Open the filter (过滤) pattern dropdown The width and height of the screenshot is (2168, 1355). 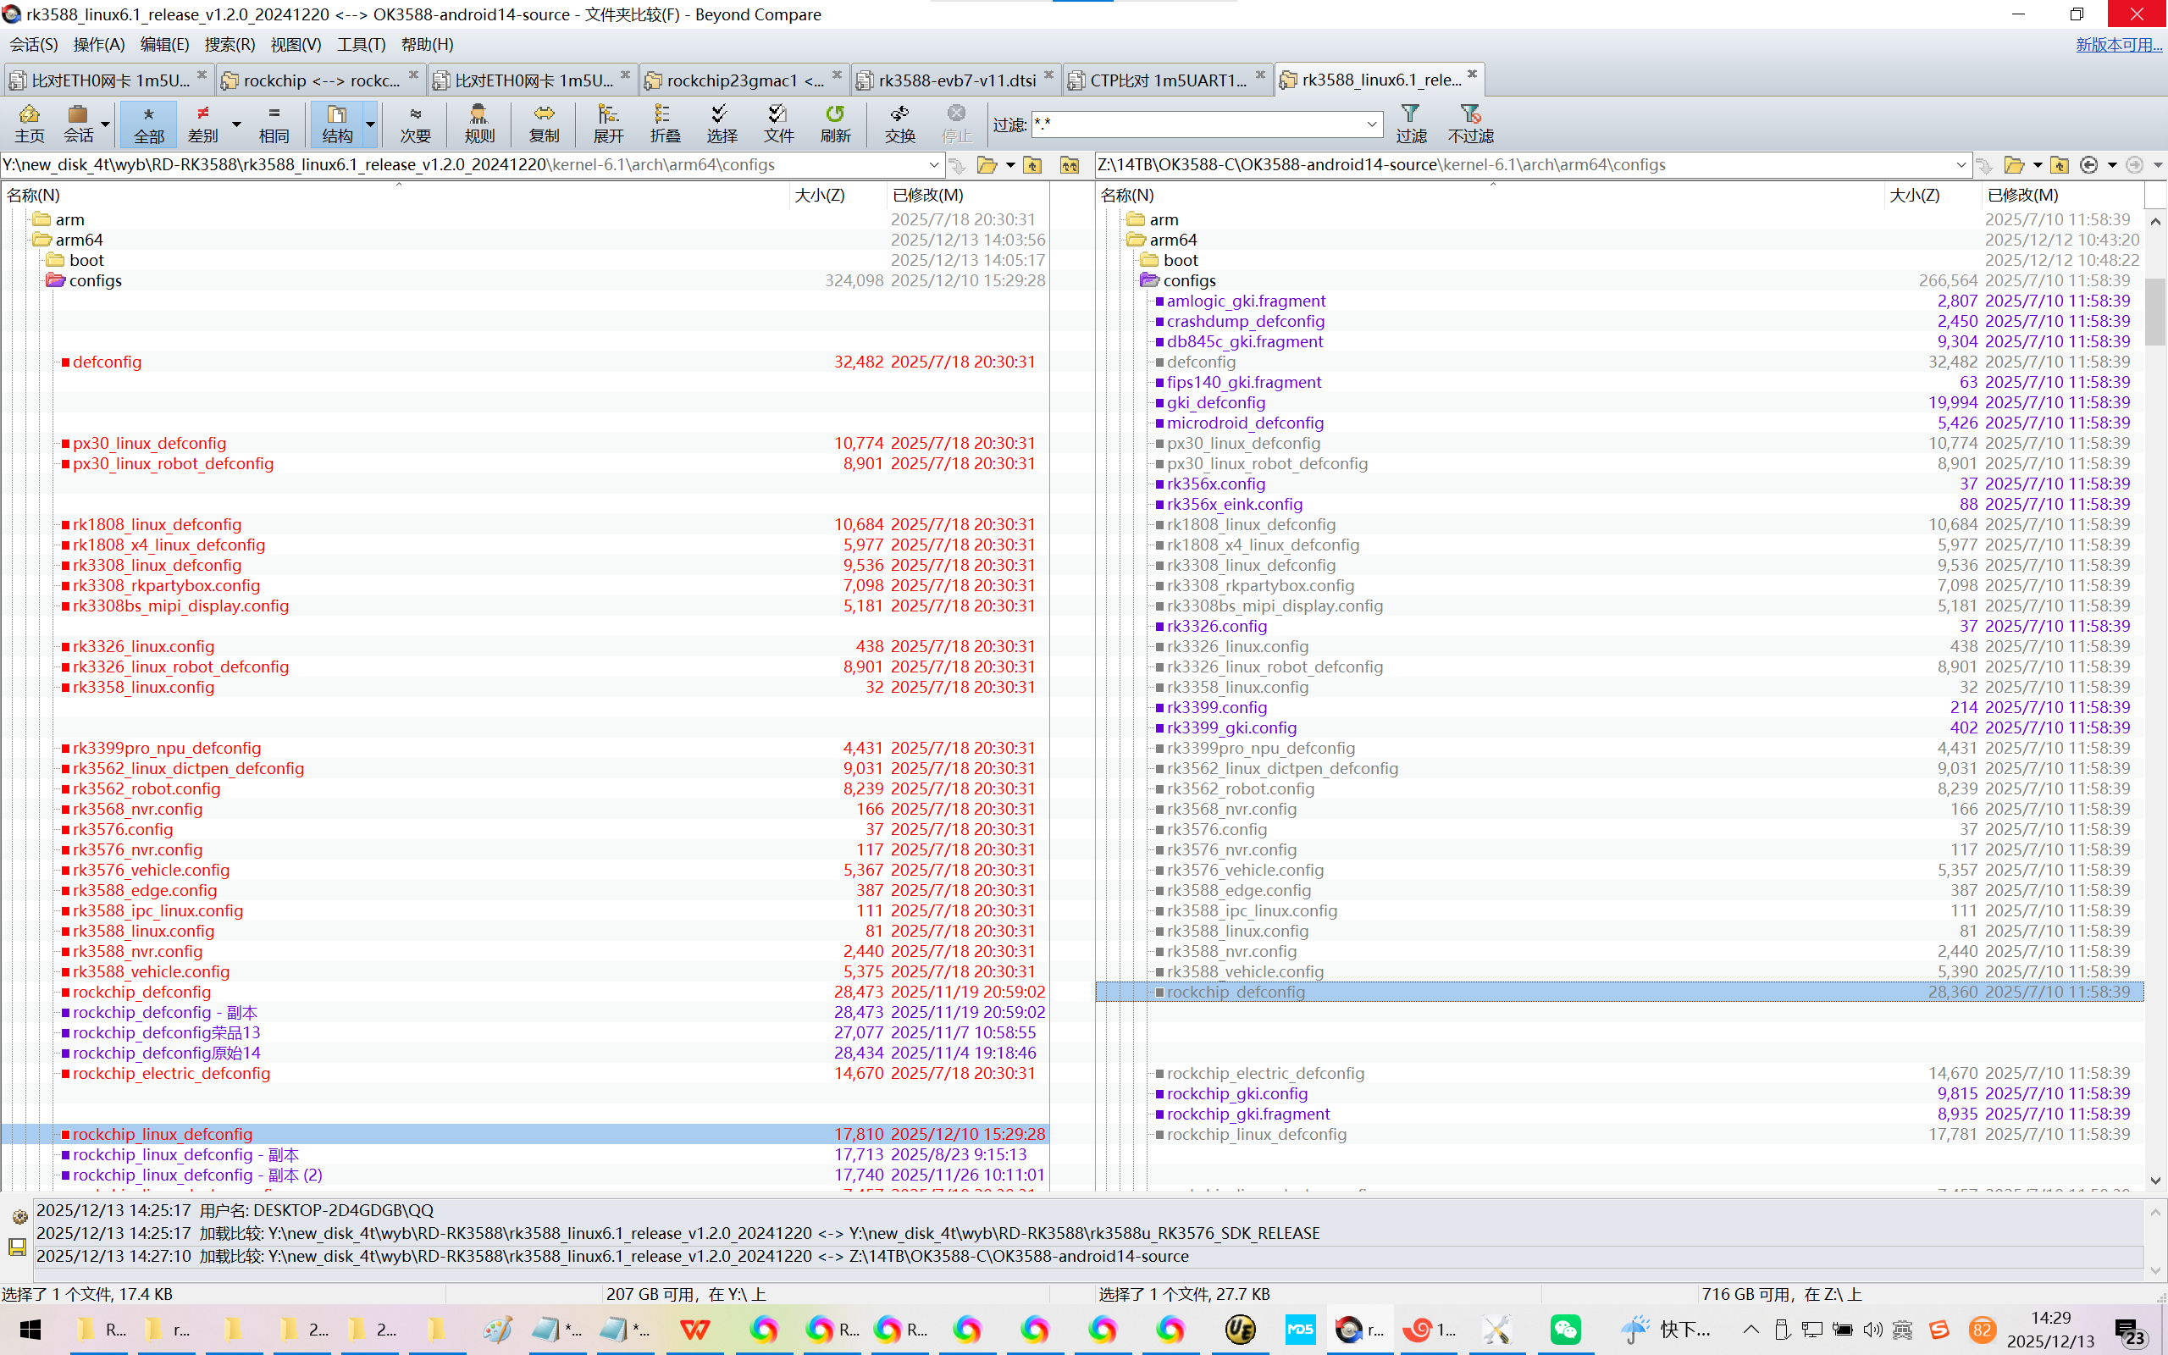[1371, 124]
